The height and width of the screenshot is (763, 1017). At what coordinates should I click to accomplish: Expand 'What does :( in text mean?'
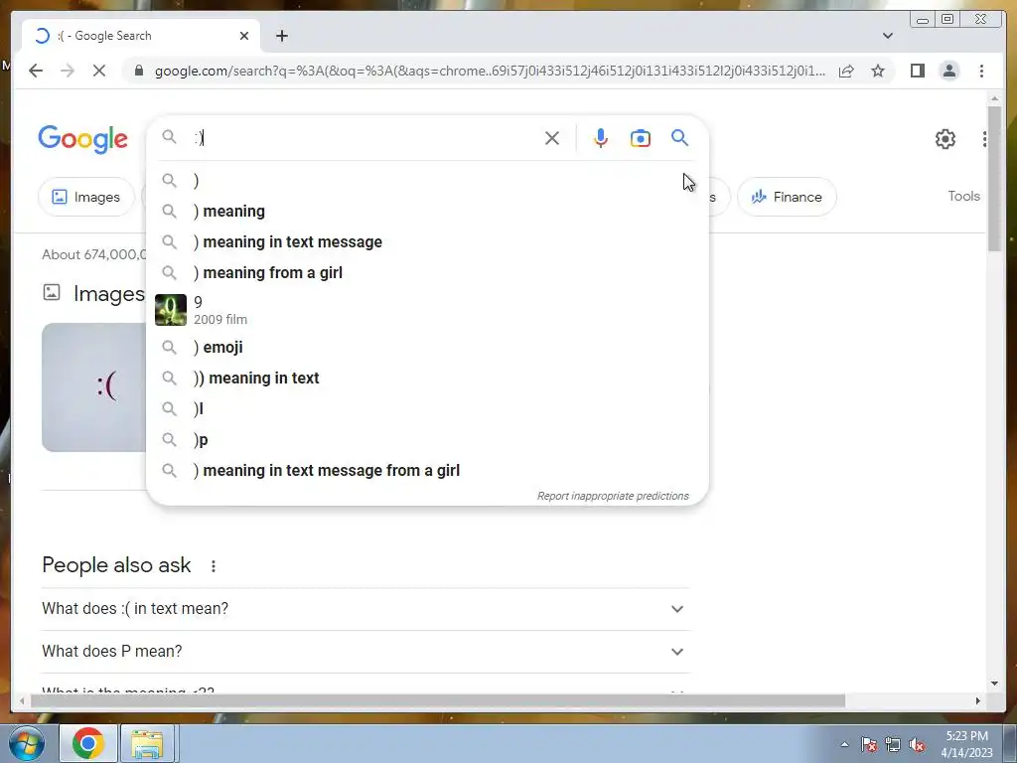pyautogui.click(x=365, y=609)
